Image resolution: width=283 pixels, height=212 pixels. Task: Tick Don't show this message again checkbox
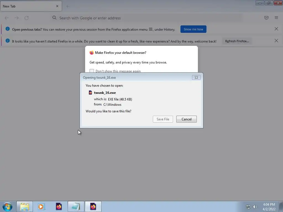pyautogui.click(x=92, y=71)
